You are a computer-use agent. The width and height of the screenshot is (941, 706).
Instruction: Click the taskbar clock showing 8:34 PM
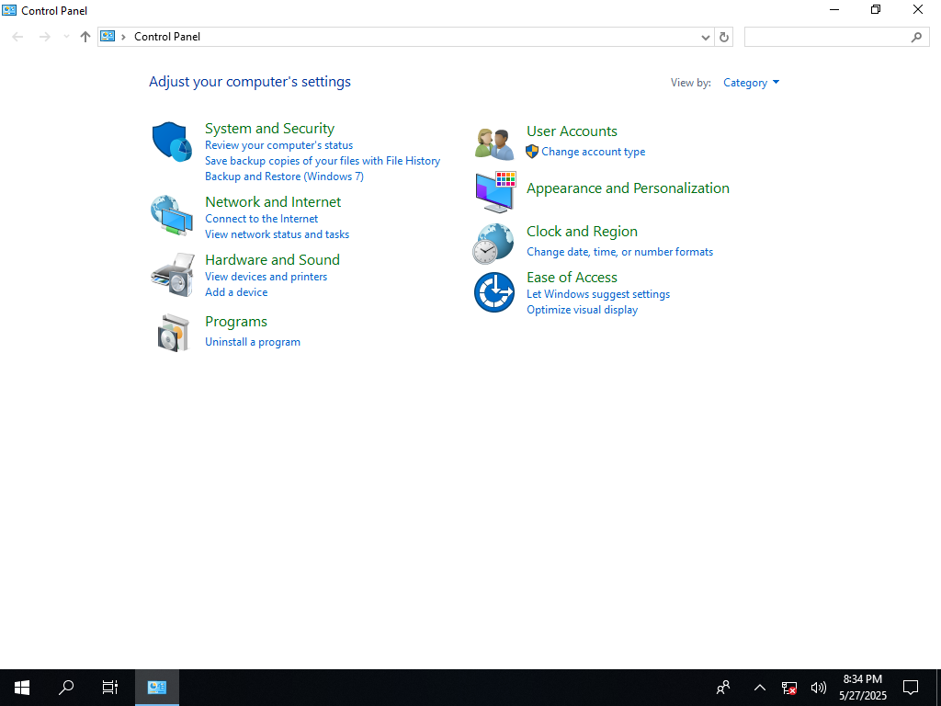(x=862, y=688)
